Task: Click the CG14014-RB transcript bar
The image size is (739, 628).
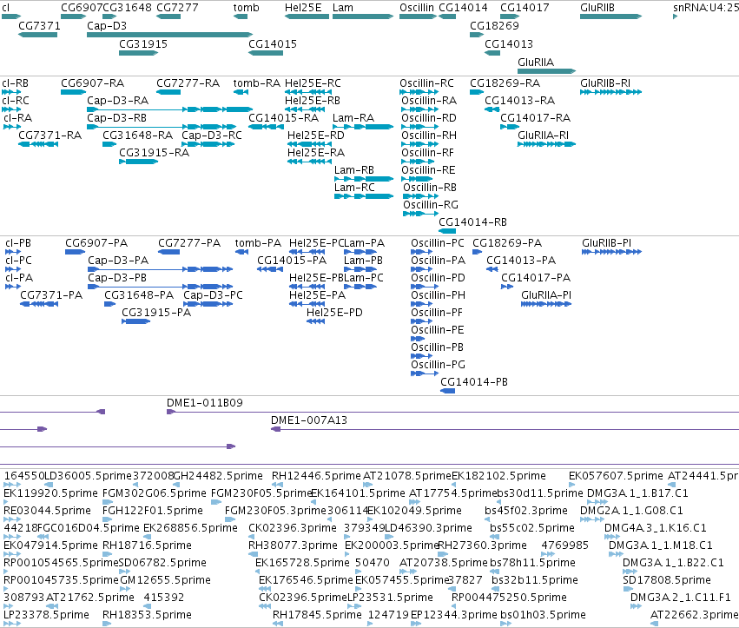Action: click(447, 231)
